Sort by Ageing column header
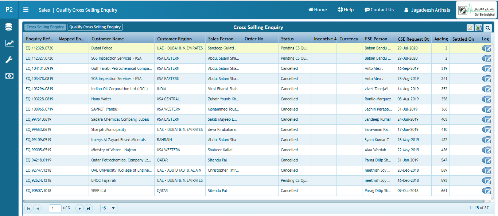The image size is (498, 216). 440,39
